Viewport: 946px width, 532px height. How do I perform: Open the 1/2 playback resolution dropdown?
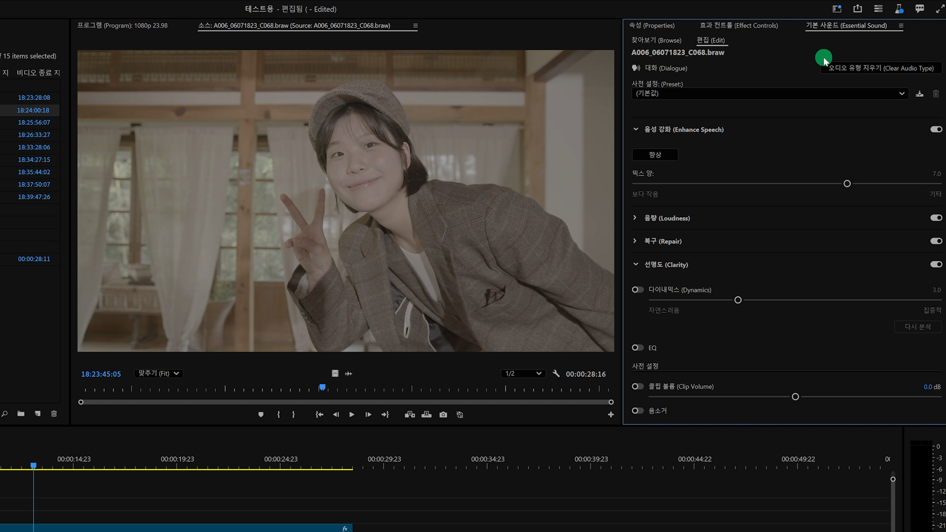pos(523,373)
